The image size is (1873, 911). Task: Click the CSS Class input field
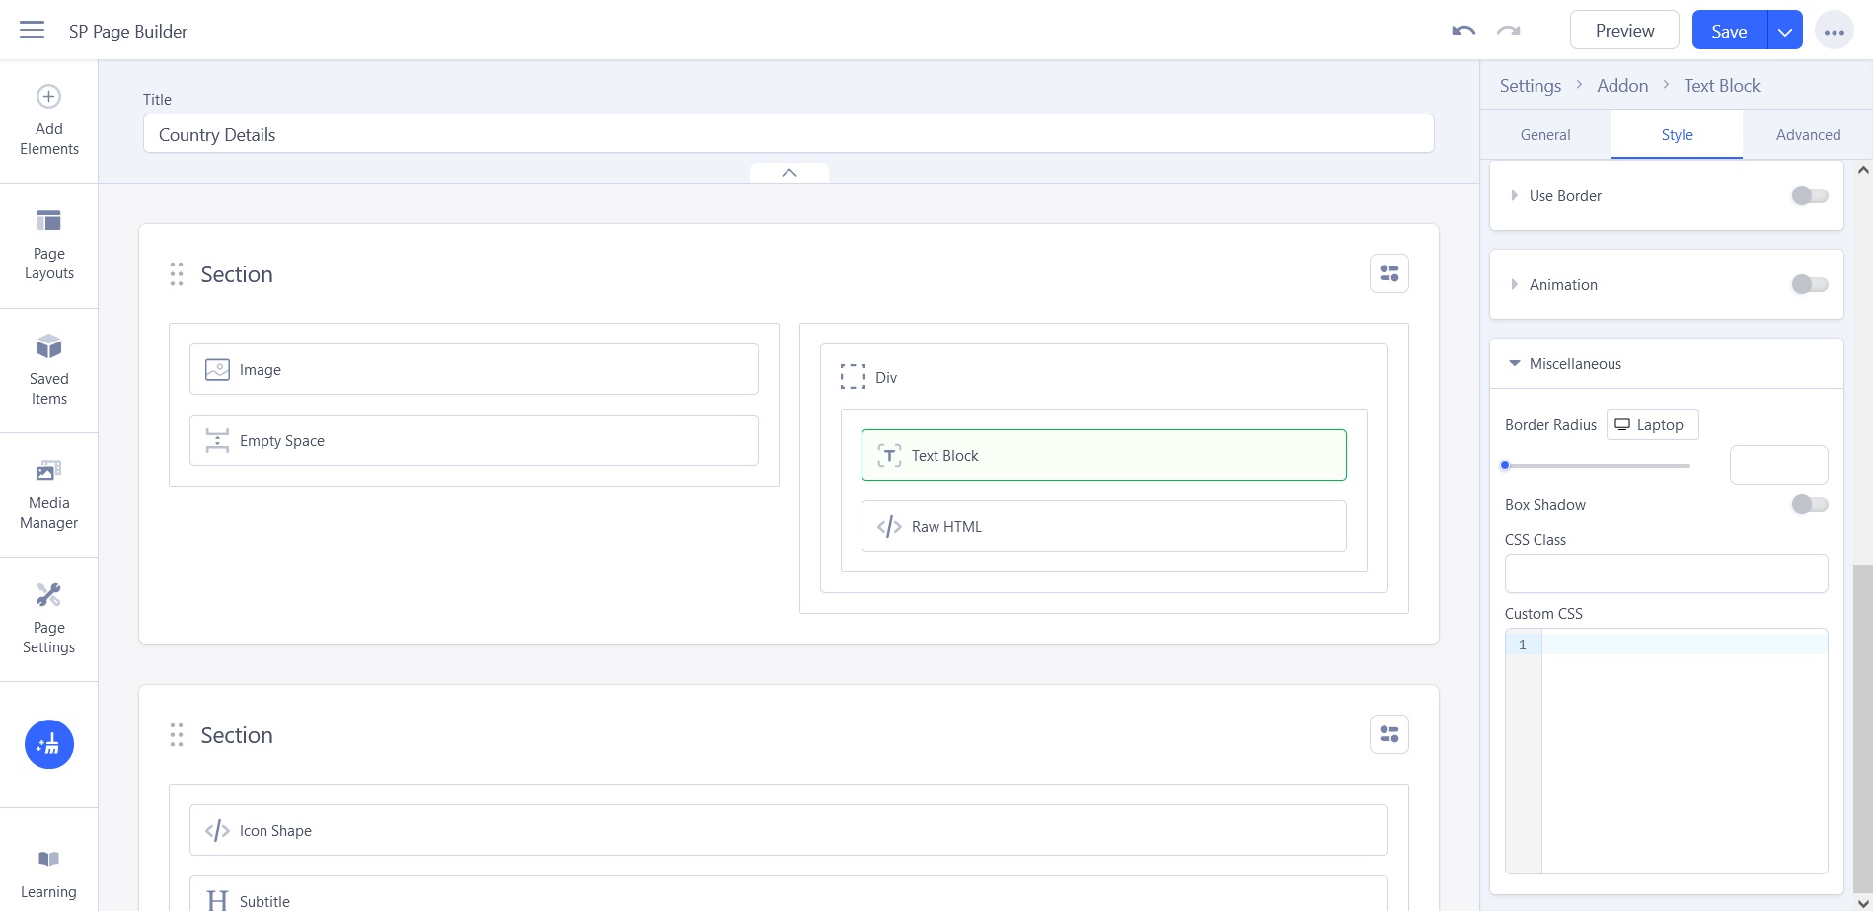[x=1665, y=573]
